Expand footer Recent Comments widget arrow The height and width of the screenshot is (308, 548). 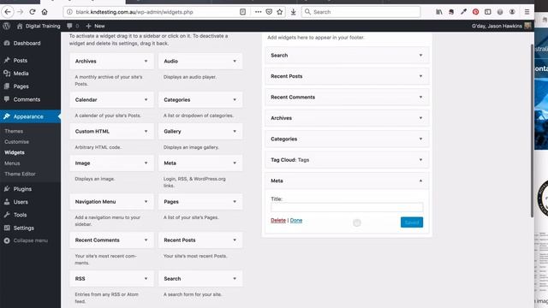tap(420, 97)
